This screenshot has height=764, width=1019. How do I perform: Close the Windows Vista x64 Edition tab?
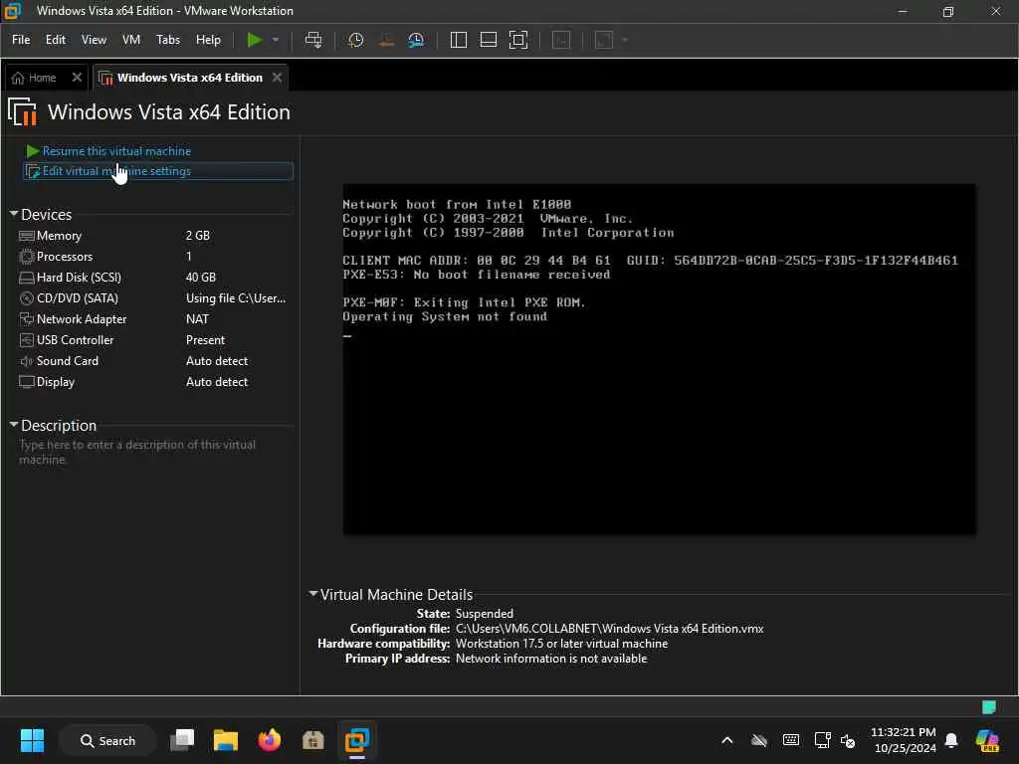tap(277, 78)
